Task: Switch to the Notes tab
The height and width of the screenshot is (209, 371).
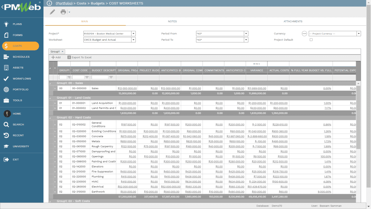Action: click(172, 21)
